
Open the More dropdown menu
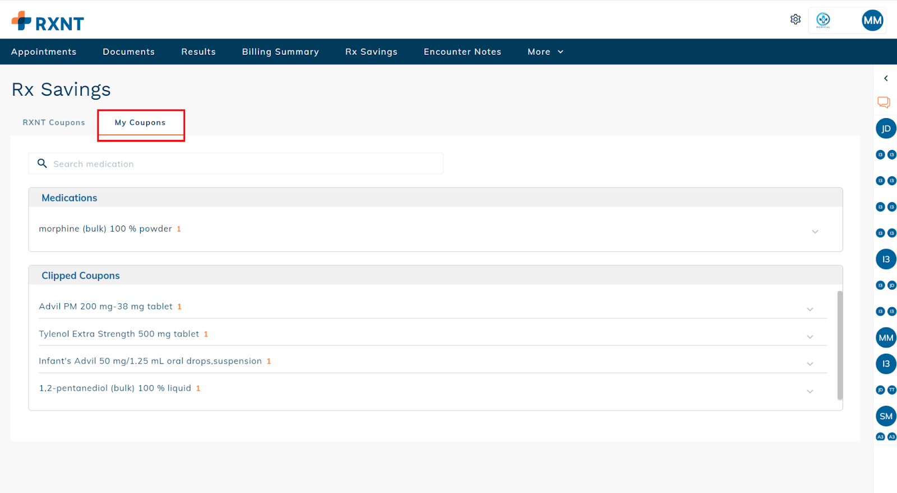click(x=545, y=51)
